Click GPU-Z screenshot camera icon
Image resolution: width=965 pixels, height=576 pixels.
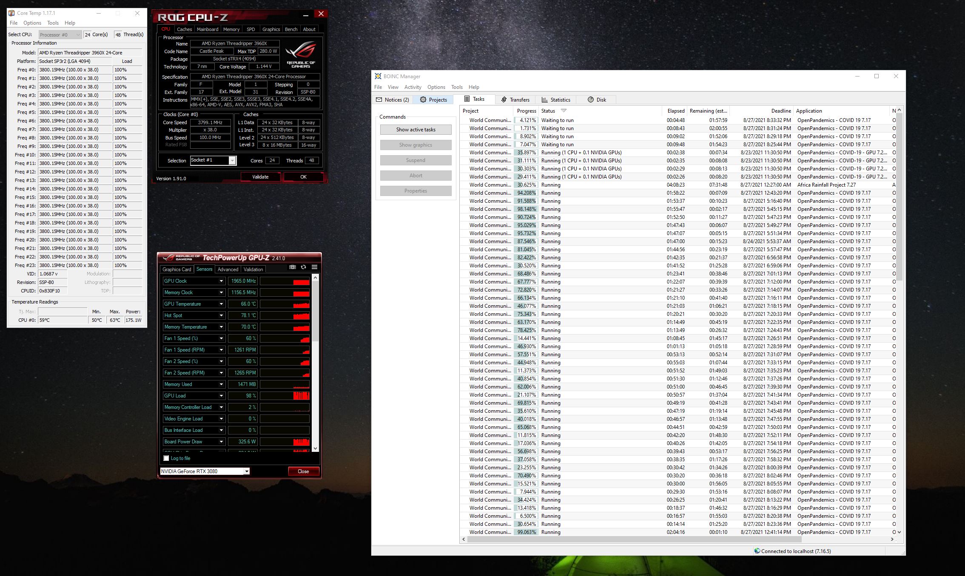pos(292,267)
